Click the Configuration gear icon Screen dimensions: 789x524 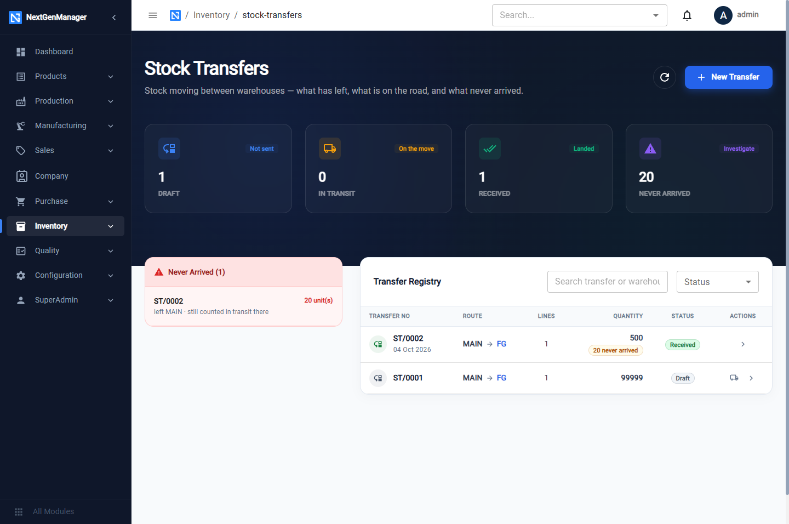pyautogui.click(x=21, y=275)
